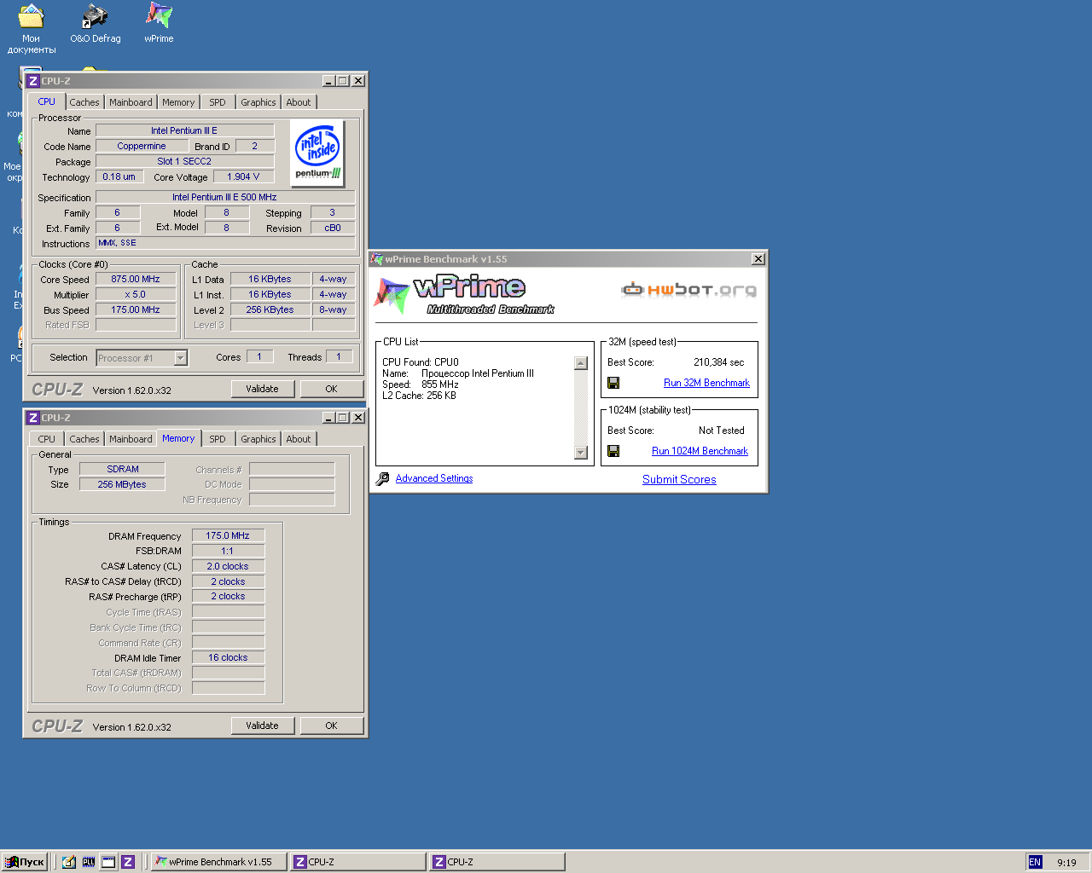Select SPD tab in lower CPU-Z window
The height and width of the screenshot is (873, 1092).
(x=218, y=439)
